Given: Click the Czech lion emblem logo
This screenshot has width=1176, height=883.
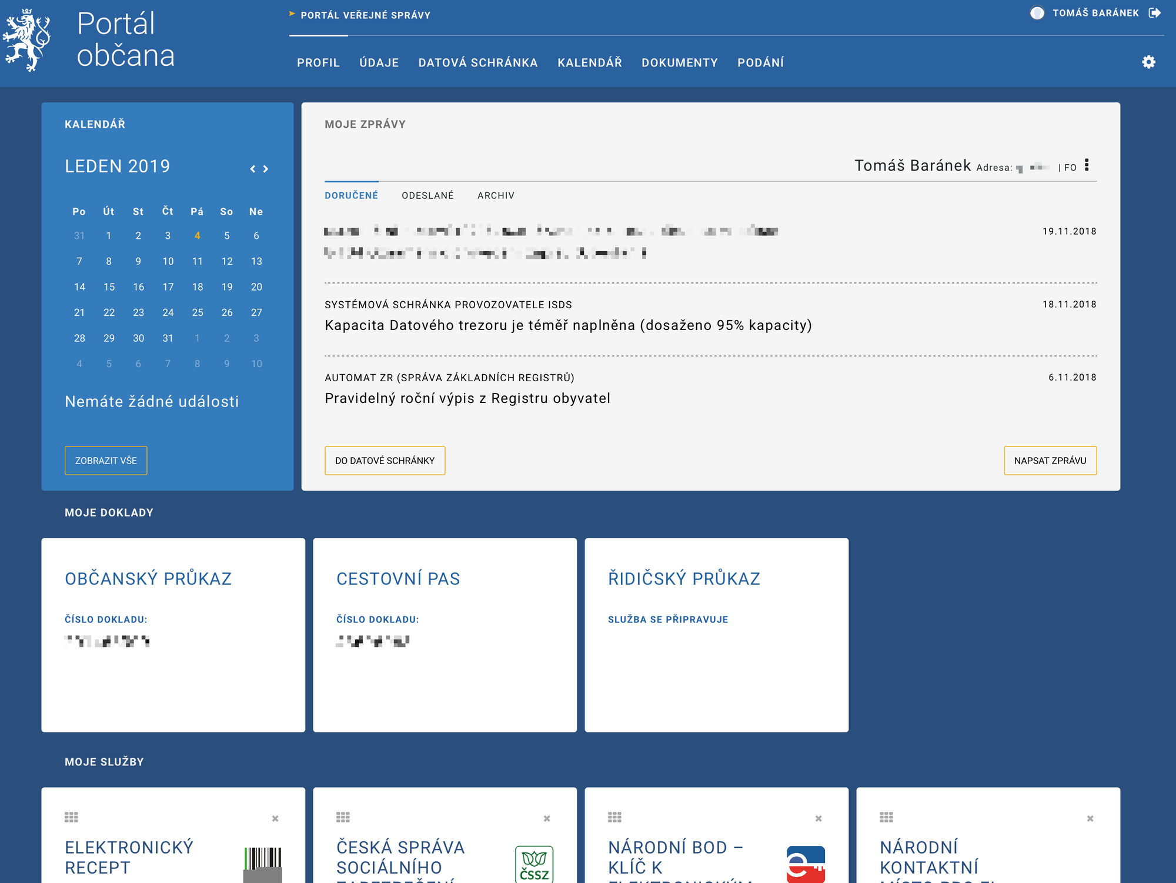Looking at the screenshot, I should pyautogui.click(x=27, y=41).
